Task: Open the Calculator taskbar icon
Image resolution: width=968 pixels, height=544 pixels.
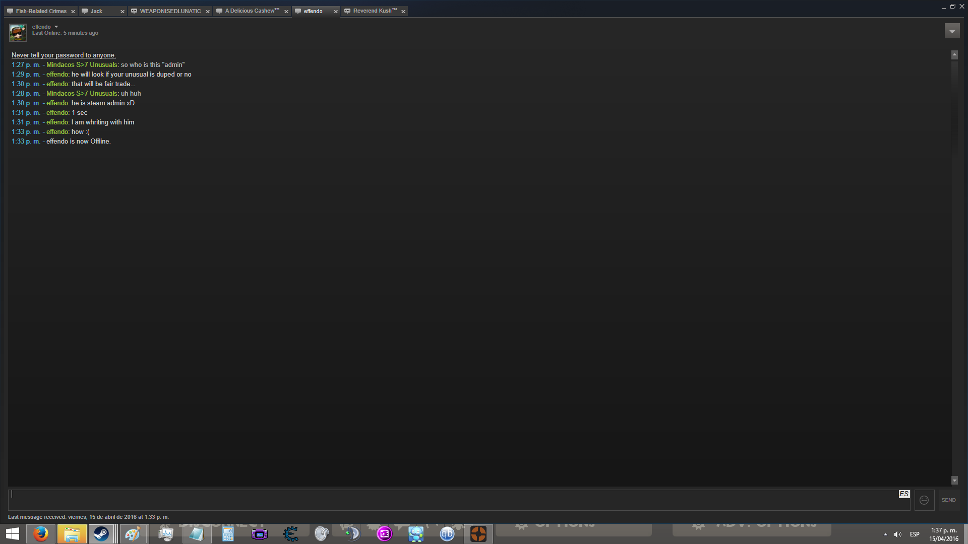Action: (x=228, y=534)
